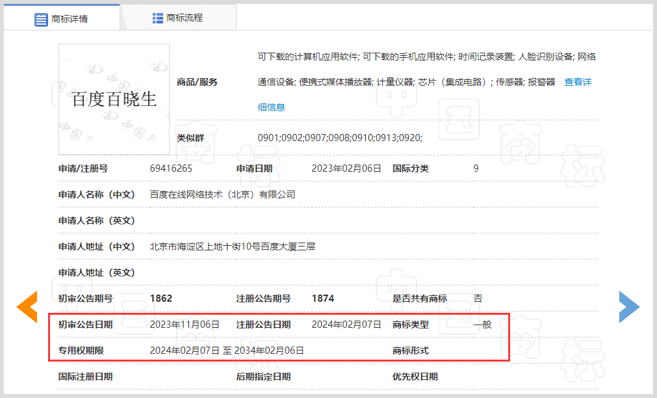Select registration announcement date 2024年02月07日

tap(346, 325)
